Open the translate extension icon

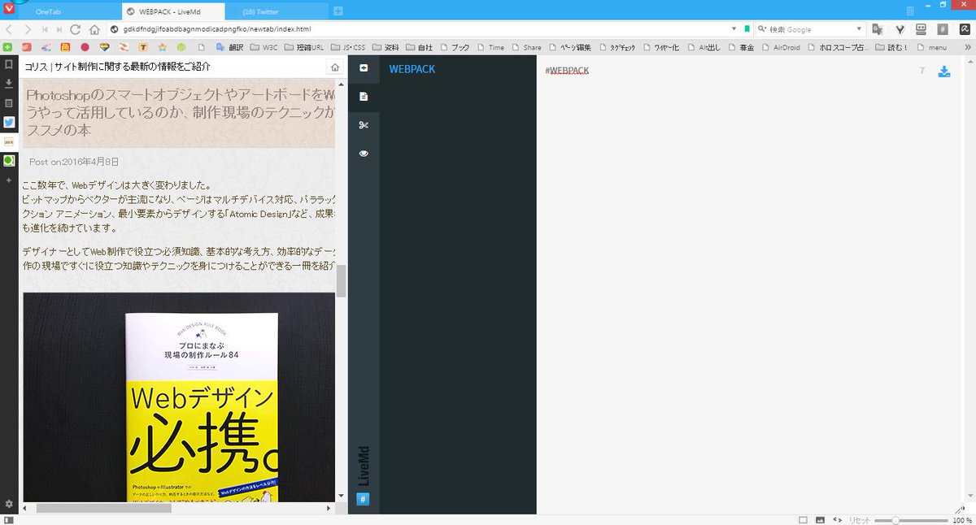click(878, 29)
